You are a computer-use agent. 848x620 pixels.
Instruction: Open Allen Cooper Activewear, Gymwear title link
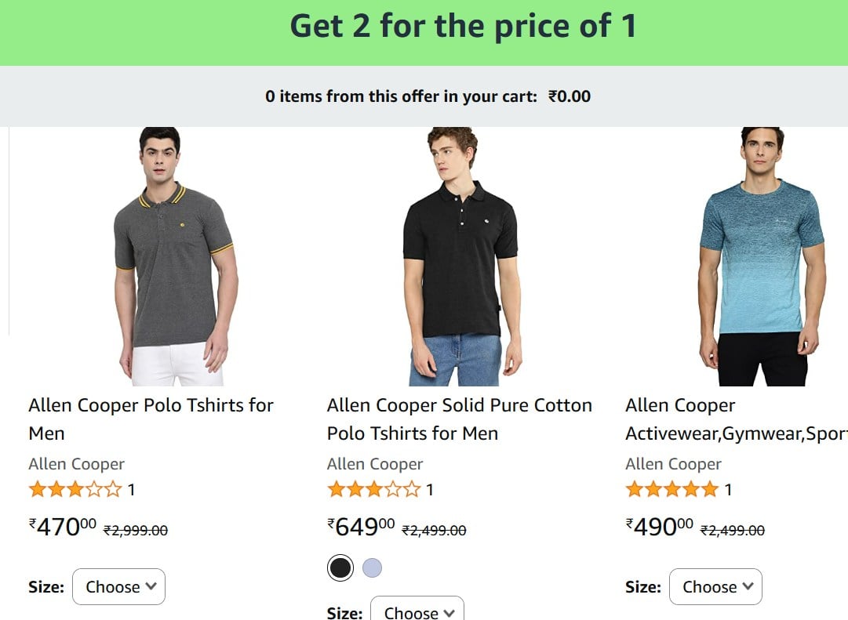736,419
